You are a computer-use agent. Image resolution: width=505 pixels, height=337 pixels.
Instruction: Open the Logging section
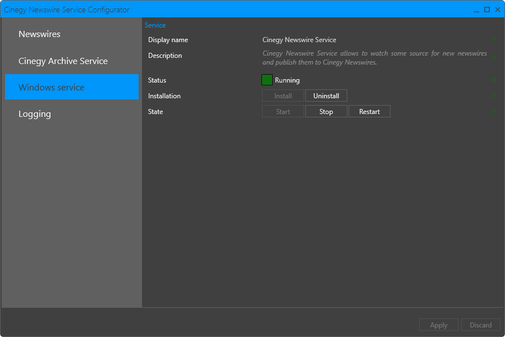pyautogui.click(x=72, y=114)
